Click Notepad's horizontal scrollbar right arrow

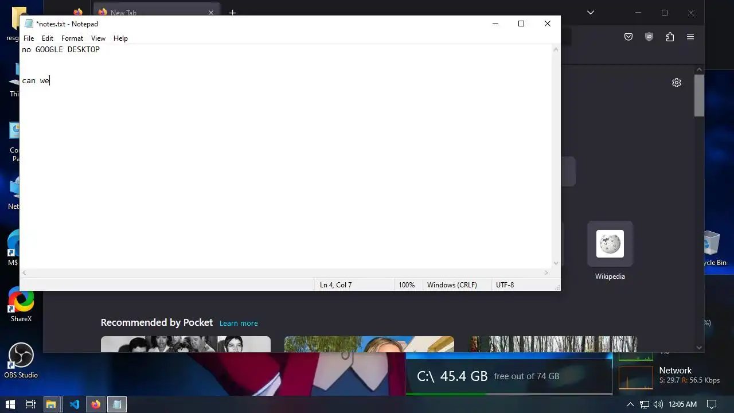pyautogui.click(x=546, y=273)
